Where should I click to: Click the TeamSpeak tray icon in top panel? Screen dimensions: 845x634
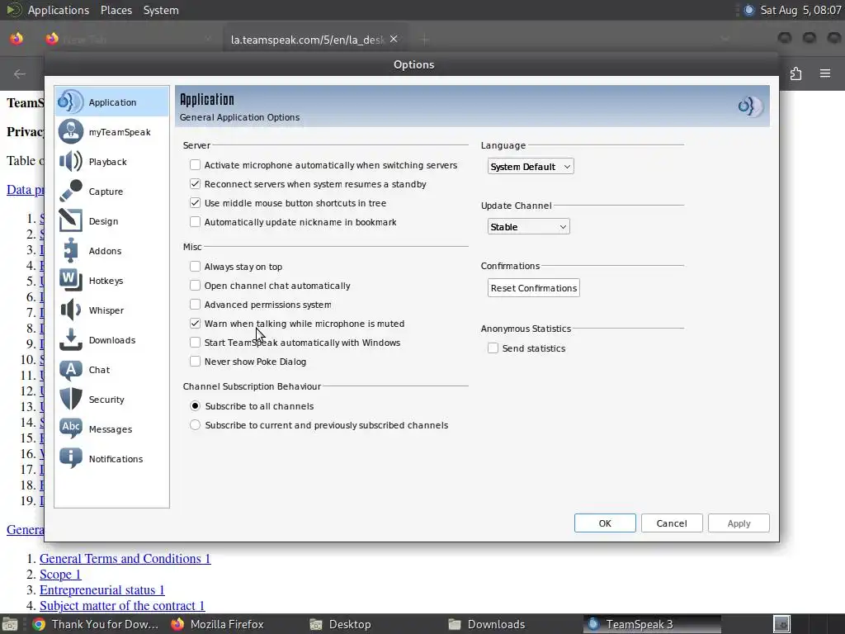pos(749,10)
